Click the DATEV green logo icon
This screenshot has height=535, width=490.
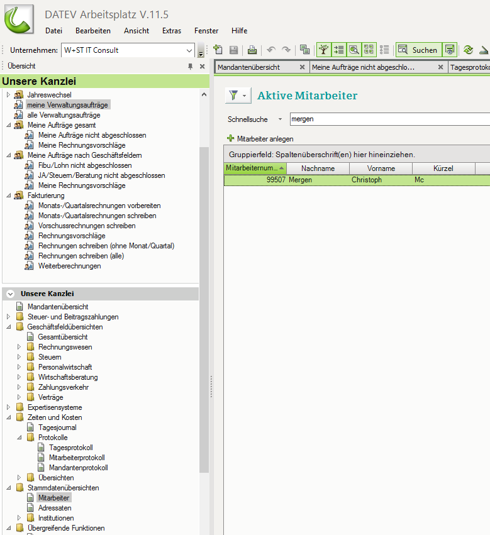click(19, 19)
